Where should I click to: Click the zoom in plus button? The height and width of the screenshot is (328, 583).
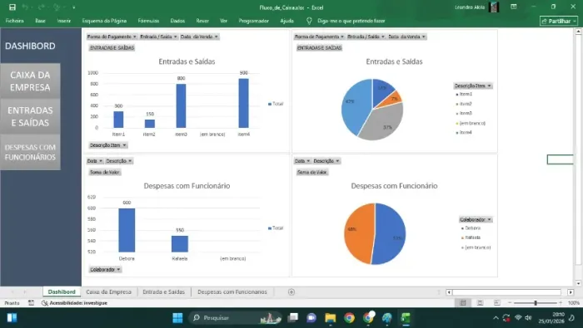click(x=561, y=303)
